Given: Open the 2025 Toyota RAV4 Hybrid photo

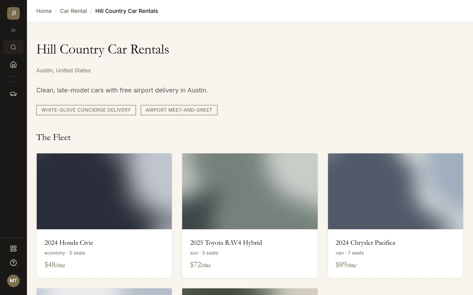Looking at the screenshot, I should click(250, 191).
